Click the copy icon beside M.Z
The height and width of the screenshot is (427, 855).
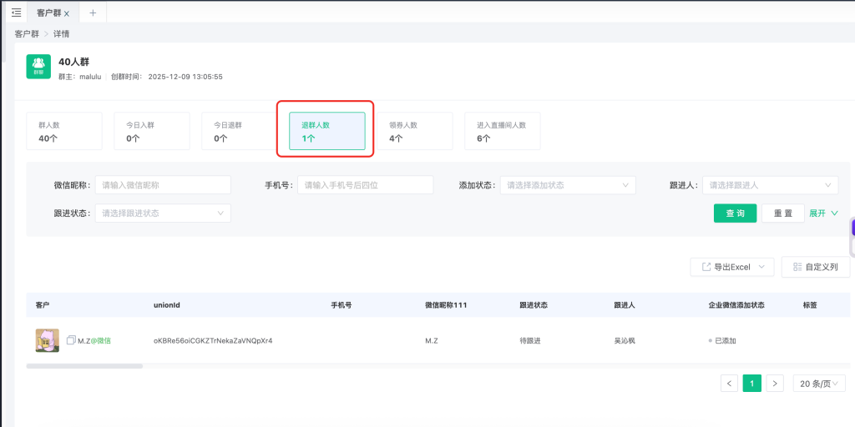point(71,340)
